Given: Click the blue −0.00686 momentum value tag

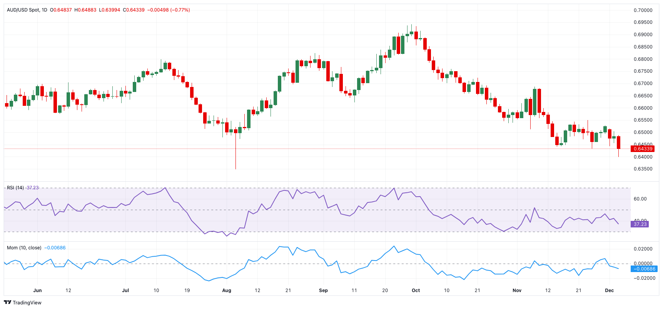Looking at the screenshot, I should coord(644,269).
